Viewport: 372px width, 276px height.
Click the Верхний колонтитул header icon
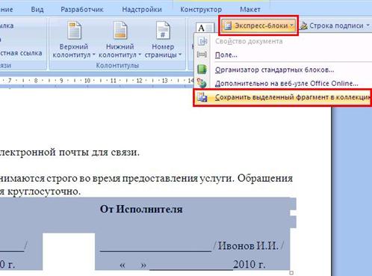(74, 31)
